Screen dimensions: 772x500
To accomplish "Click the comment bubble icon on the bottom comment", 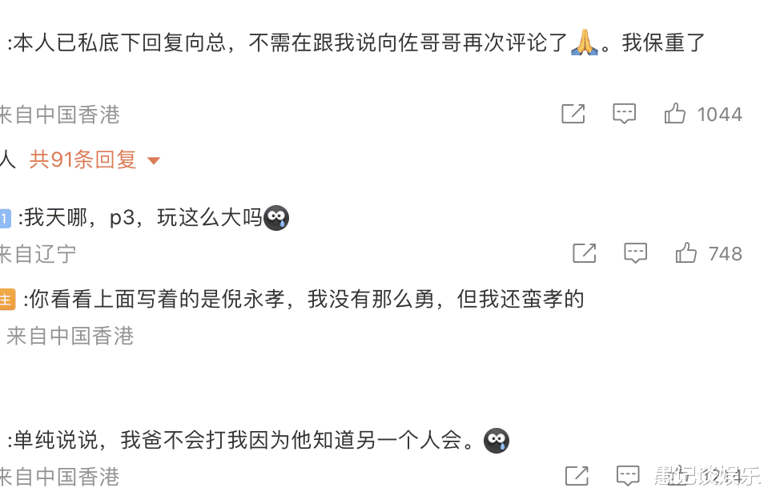I will (627, 475).
